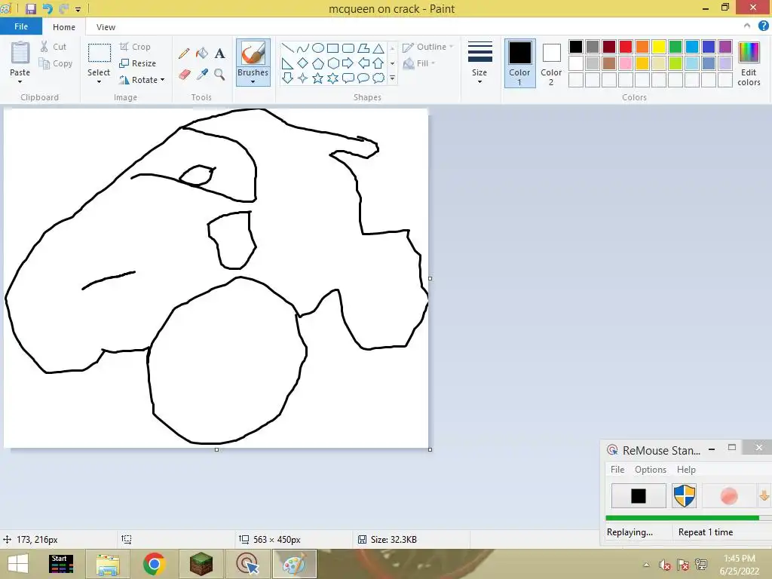The image size is (772, 579).
Task: Open ReMouse File menu
Action: coord(617,469)
